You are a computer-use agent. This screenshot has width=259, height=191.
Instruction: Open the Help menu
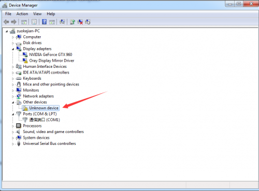(51, 14)
